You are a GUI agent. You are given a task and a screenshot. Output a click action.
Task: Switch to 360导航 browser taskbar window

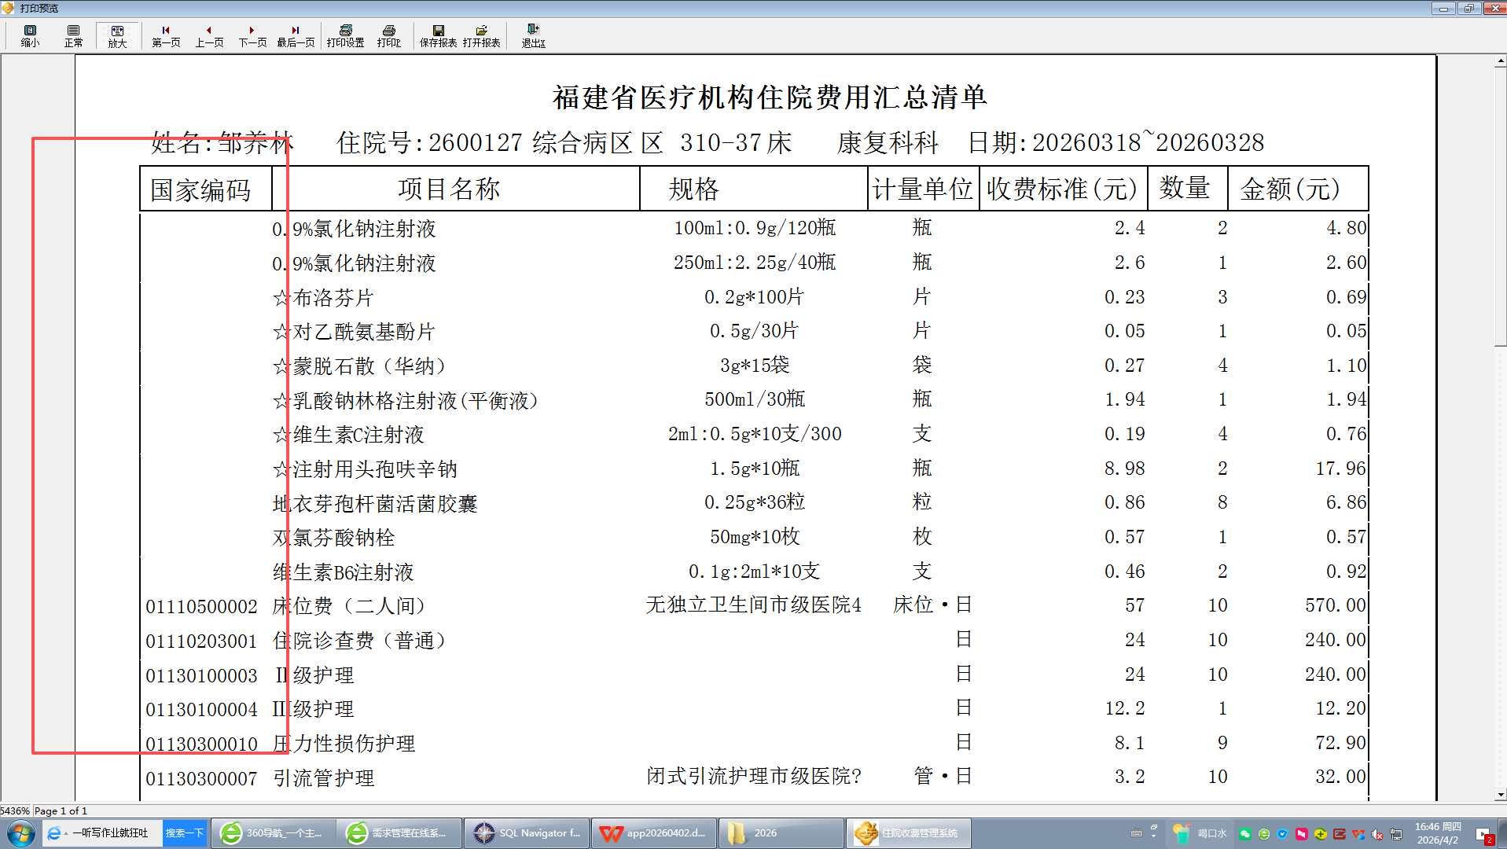[x=273, y=833]
